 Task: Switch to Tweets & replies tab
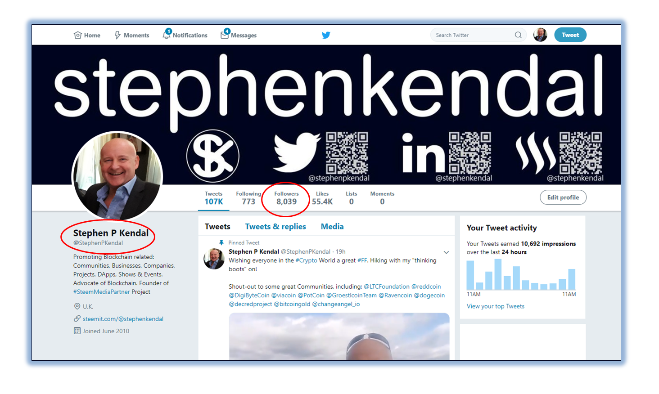(x=275, y=227)
